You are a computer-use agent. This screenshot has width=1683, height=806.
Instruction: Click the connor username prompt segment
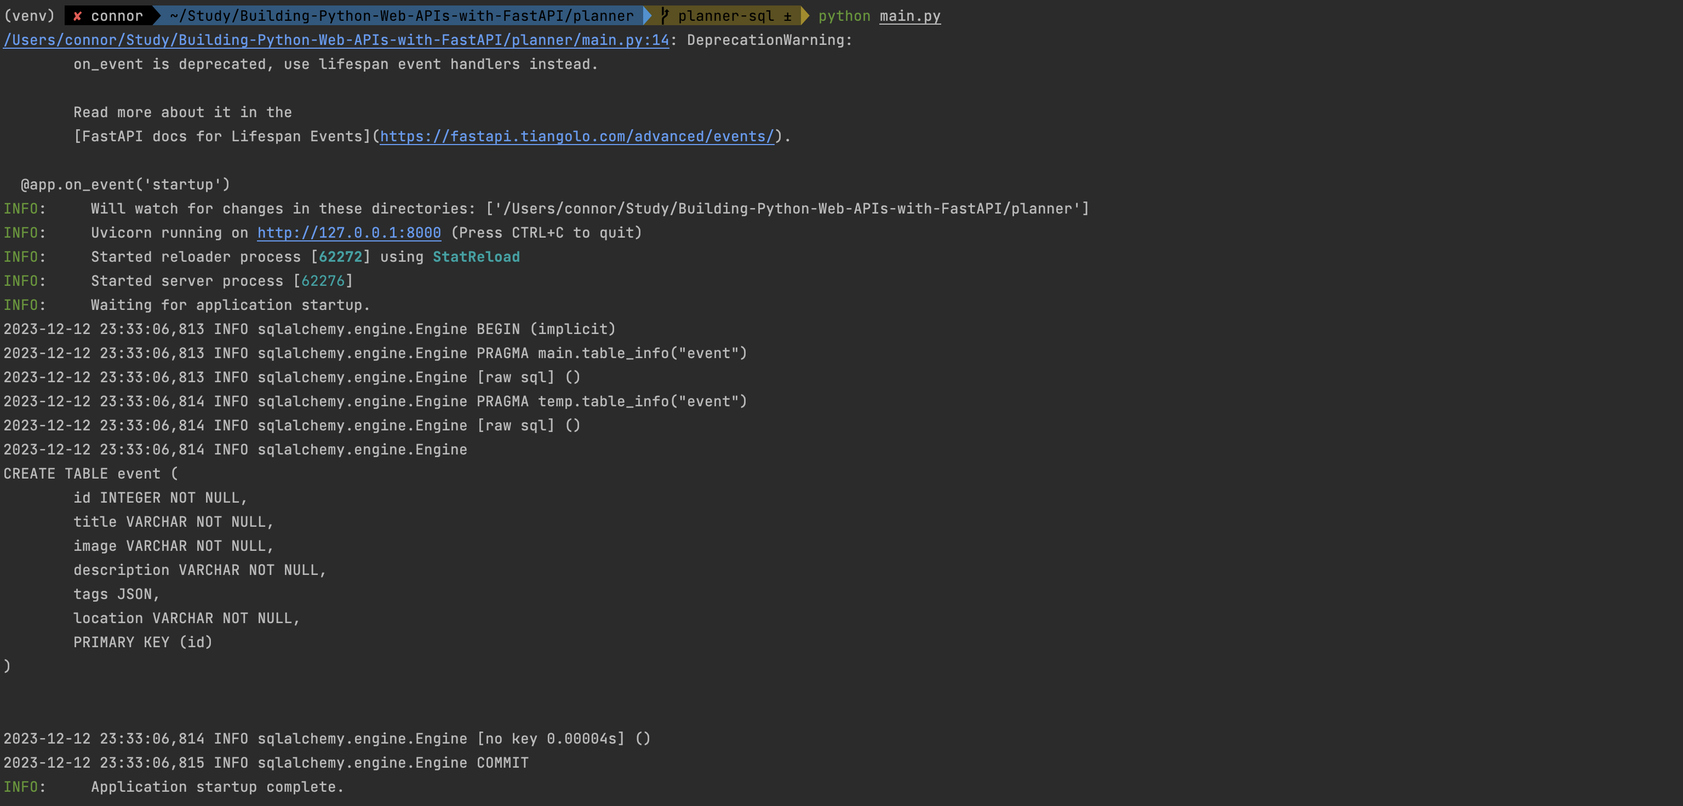pos(116,16)
